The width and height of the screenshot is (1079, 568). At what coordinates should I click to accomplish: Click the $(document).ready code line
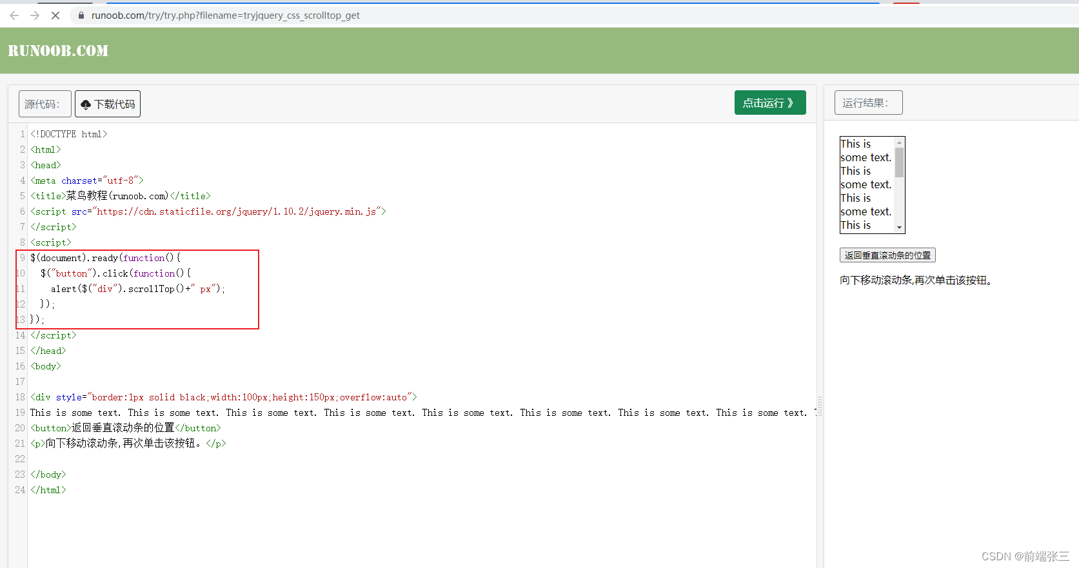106,258
